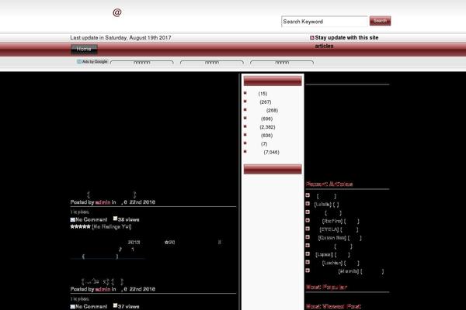
Task: Click the red Search button
Action: coord(380,21)
